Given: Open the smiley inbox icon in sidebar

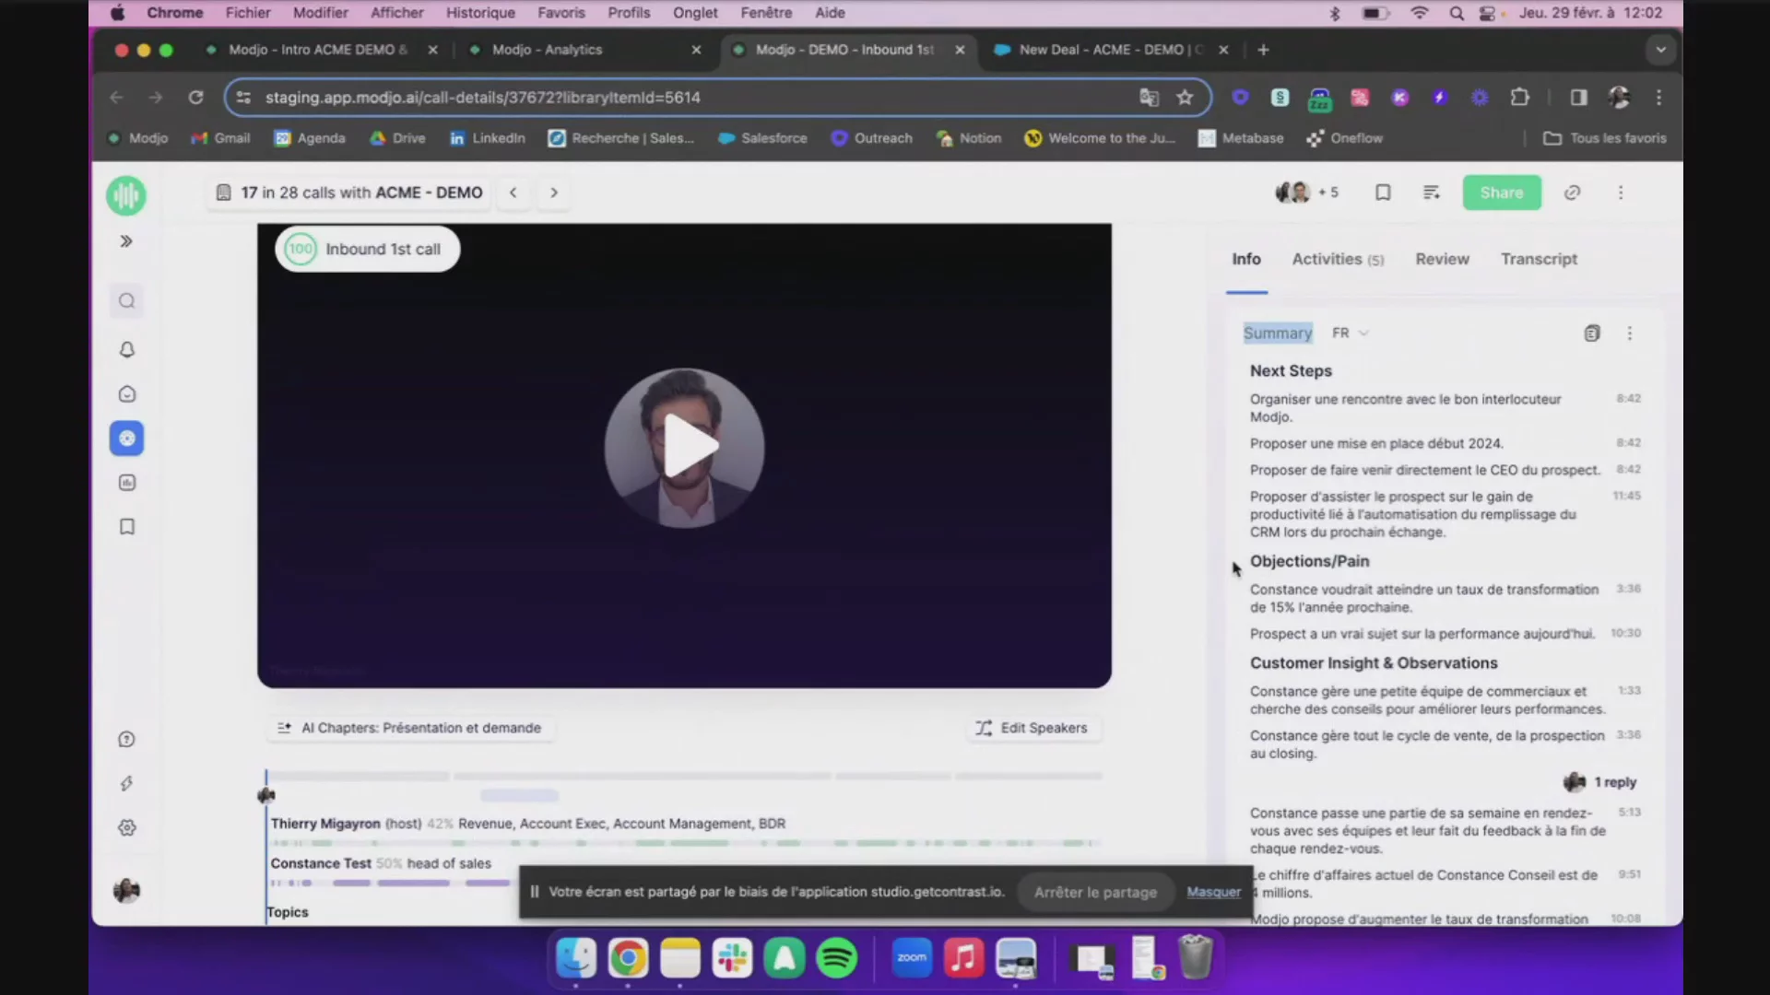Looking at the screenshot, I should click(127, 394).
